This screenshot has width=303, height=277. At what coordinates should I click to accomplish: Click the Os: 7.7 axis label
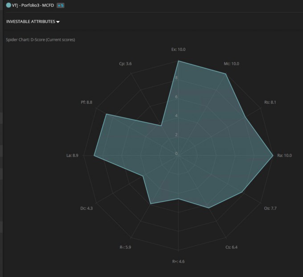(x=270, y=208)
